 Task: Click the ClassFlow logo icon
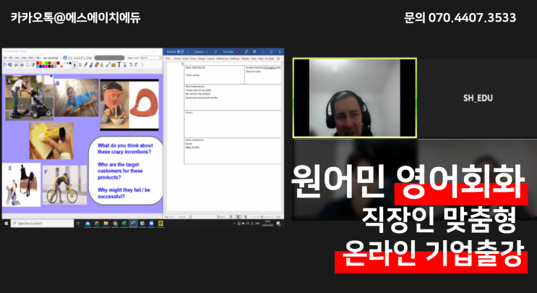coord(65,58)
